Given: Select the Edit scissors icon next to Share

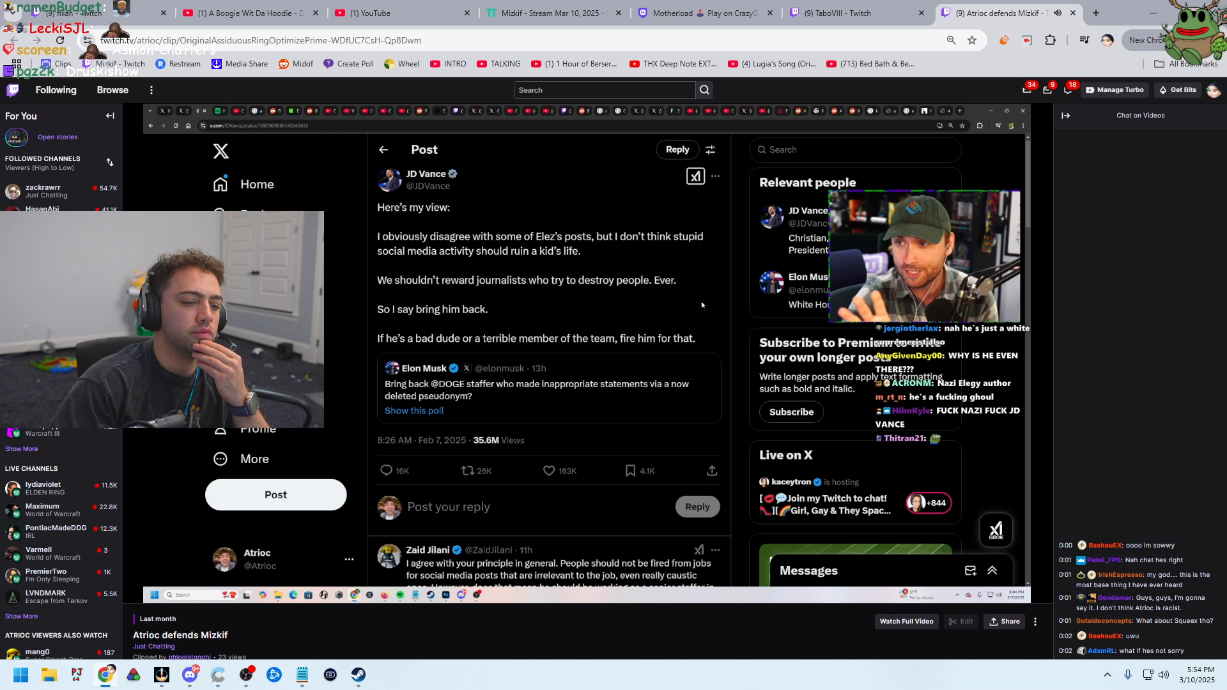Looking at the screenshot, I should [961, 621].
